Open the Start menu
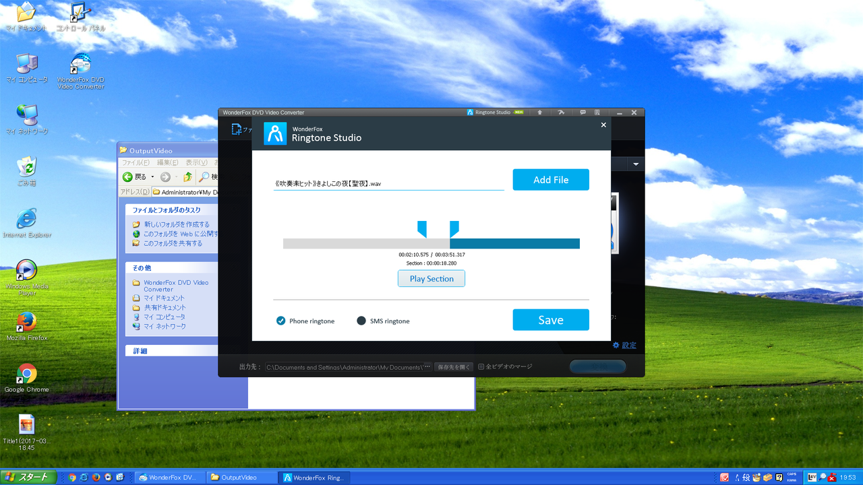Image resolution: width=863 pixels, height=485 pixels. point(28,478)
